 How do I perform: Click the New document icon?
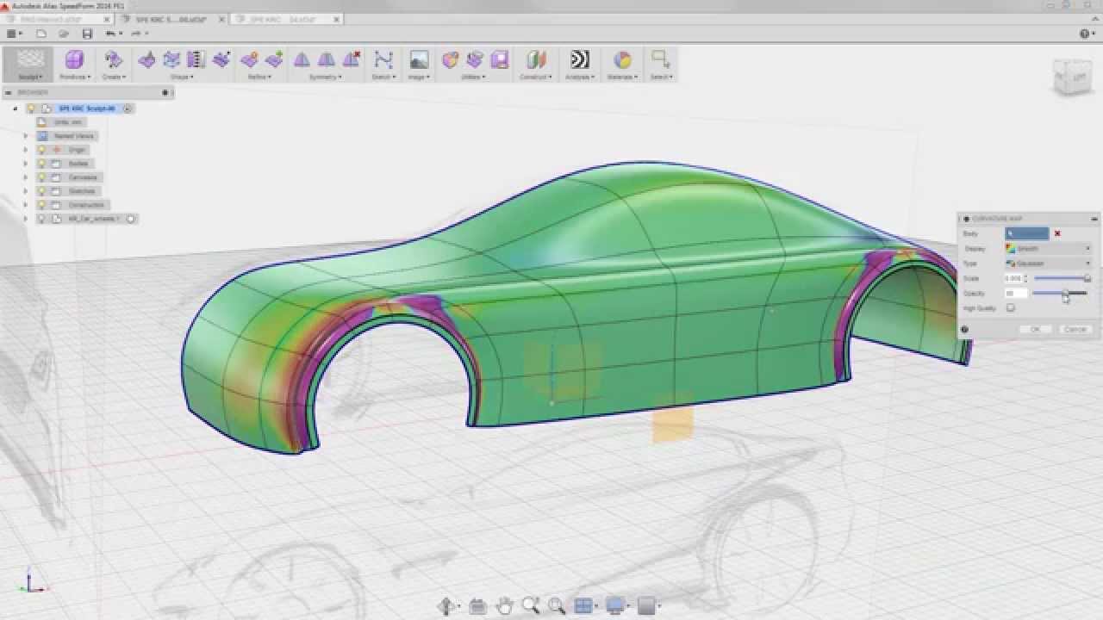(x=41, y=34)
